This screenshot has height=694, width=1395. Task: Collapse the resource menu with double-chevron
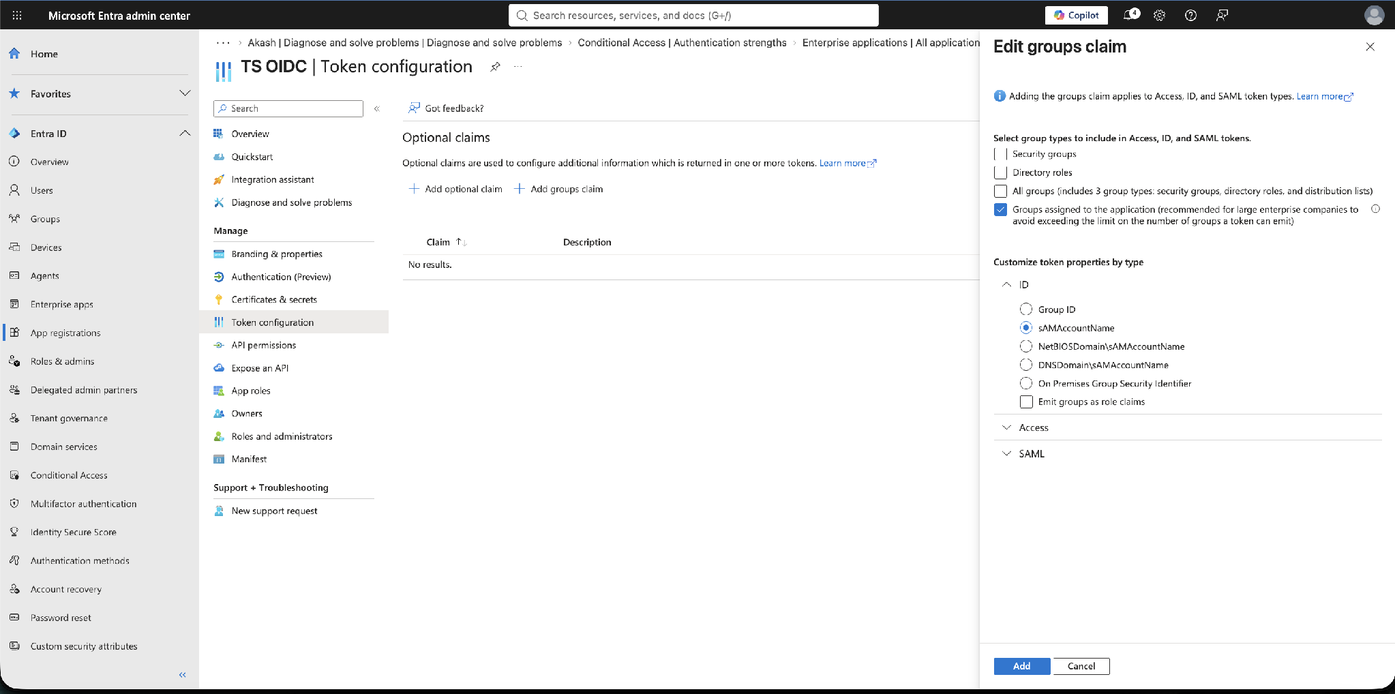click(x=376, y=108)
